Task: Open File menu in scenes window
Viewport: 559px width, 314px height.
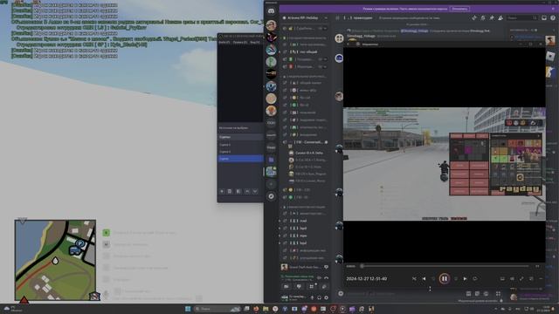Action: pos(224,43)
